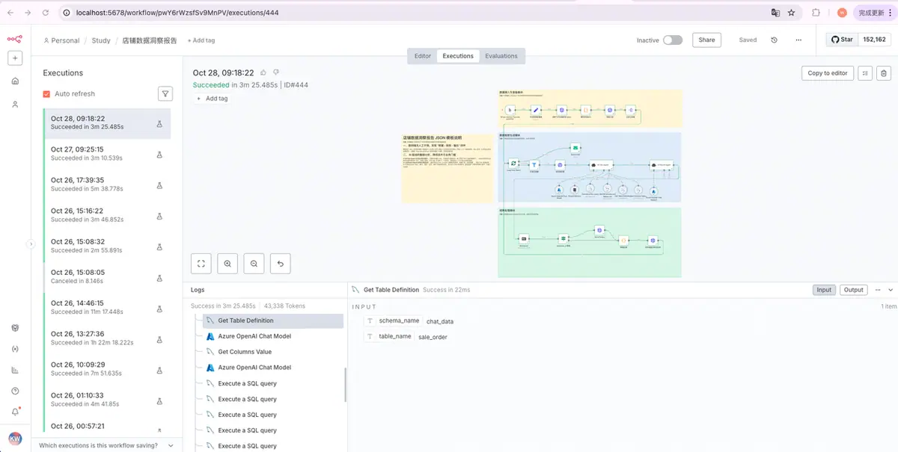Open the insights bar chart icon
This screenshot has height=452, width=898.
click(x=15, y=370)
